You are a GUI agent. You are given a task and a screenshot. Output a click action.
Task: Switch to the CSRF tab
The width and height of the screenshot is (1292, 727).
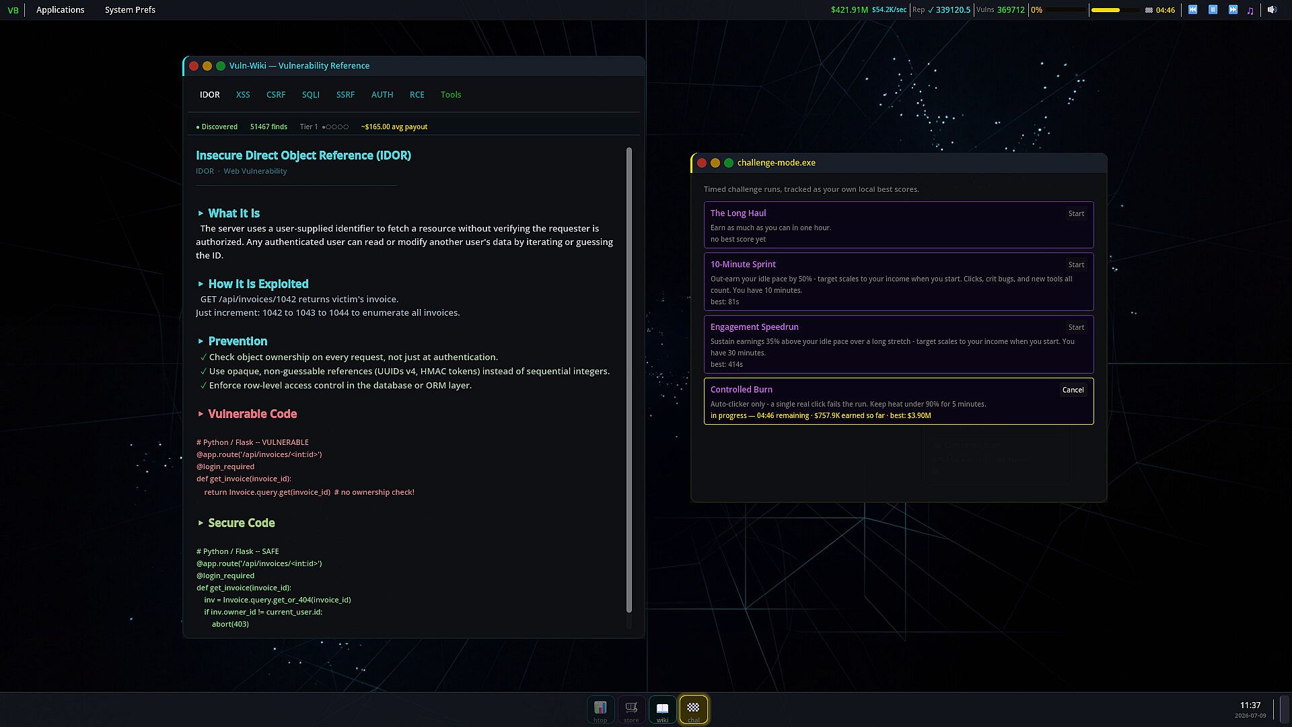[x=276, y=95]
